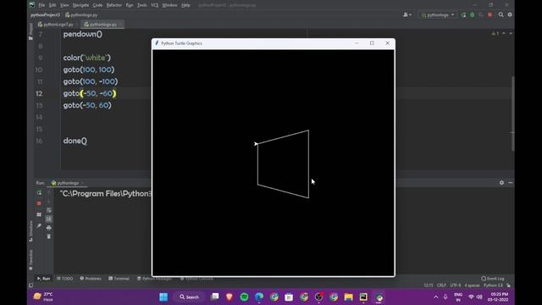Image resolution: width=542 pixels, height=305 pixels.
Task: Select the pythonlogo.py editor tab
Action: click(x=102, y=25)
